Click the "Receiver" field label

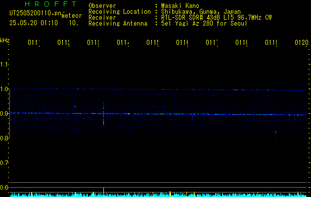(x=102, y=18)
